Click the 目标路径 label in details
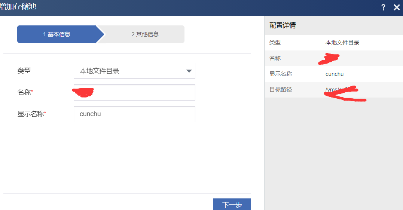403x210 pixels. 280,90
